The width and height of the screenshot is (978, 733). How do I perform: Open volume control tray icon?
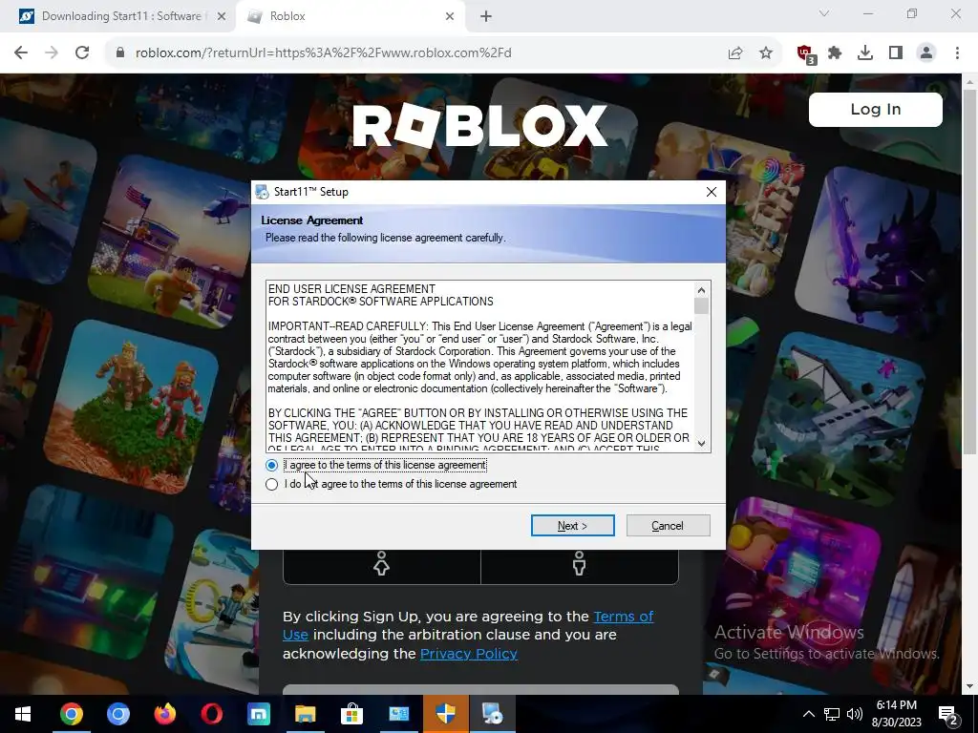click(x=855, y=714)
